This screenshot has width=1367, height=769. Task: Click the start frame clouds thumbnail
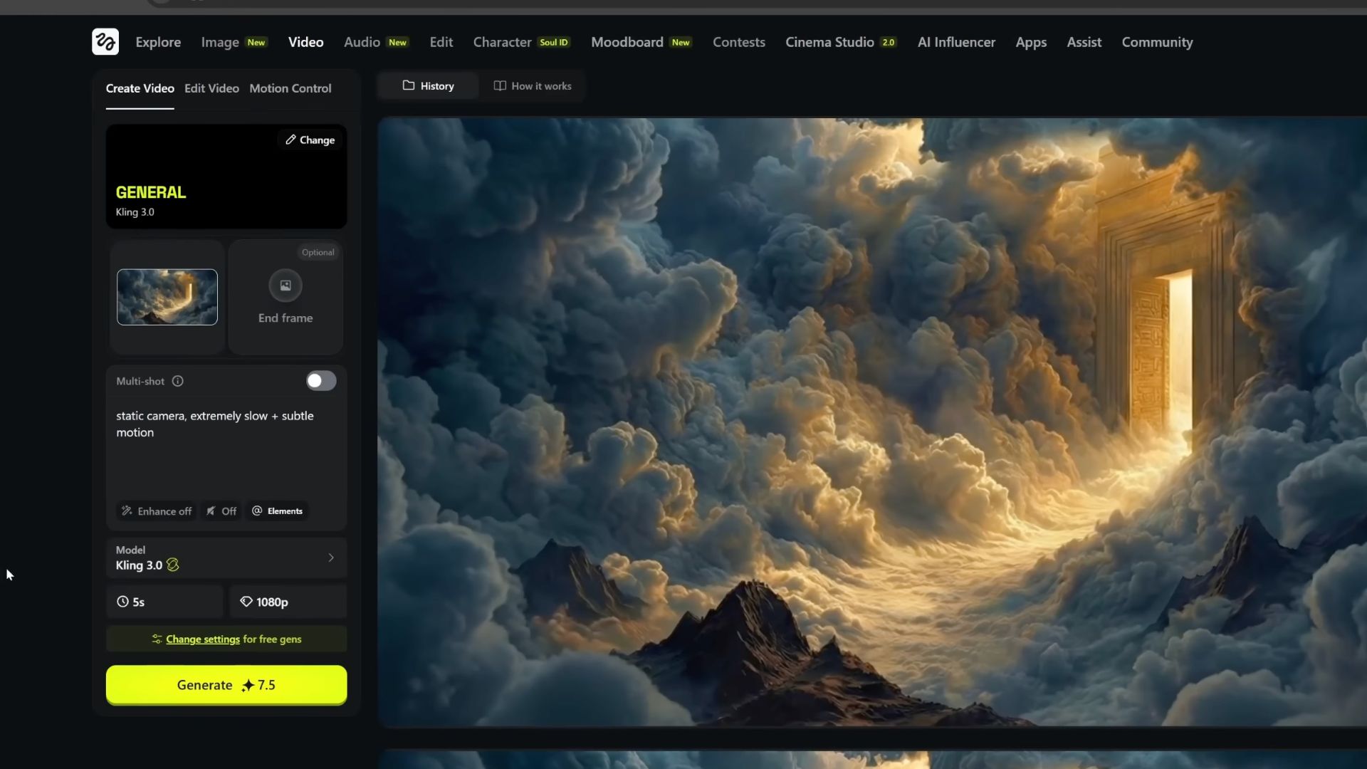167,297
